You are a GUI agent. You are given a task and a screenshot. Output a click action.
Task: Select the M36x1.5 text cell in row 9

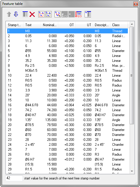click(31, 71)
